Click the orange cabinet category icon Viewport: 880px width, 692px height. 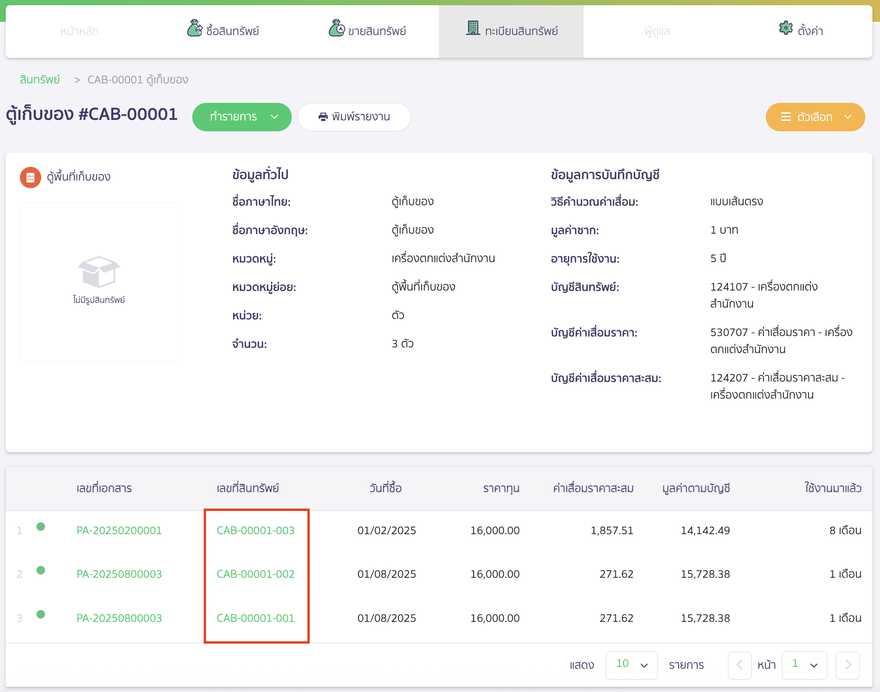[30, 177]
